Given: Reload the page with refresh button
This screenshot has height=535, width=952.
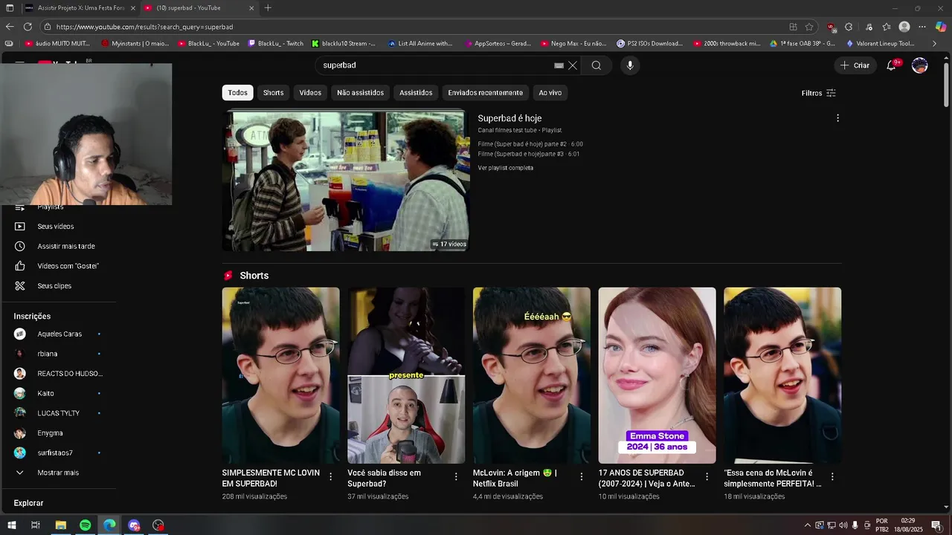Looking at the screenshot, I should pyautogui.click(x=28, y=27).
